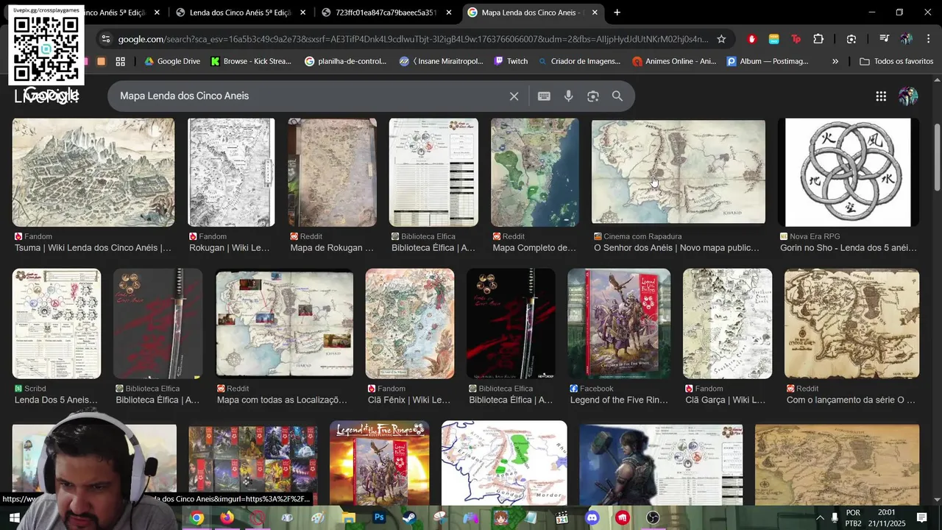Image resolution: width=942 pixels, height=530 pixels.
Task: Open the Tsuma Wiki map thumbnail
Action: click(x=93, y=172)
